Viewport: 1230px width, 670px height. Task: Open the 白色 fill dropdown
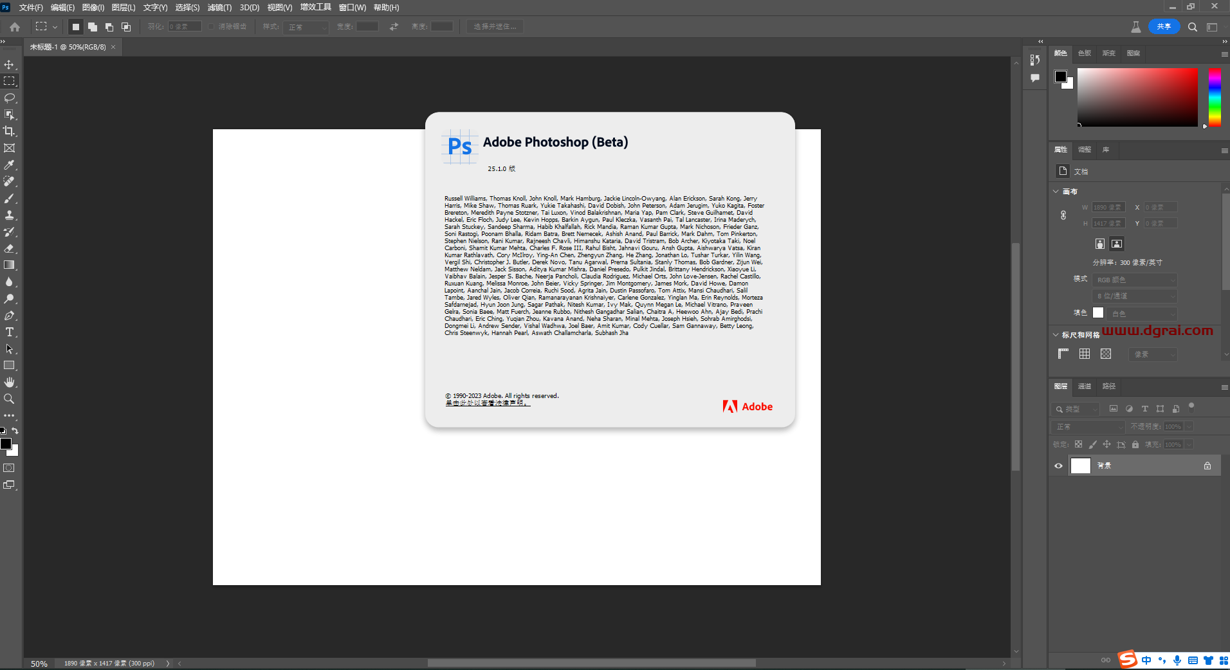click(1143, 314)
